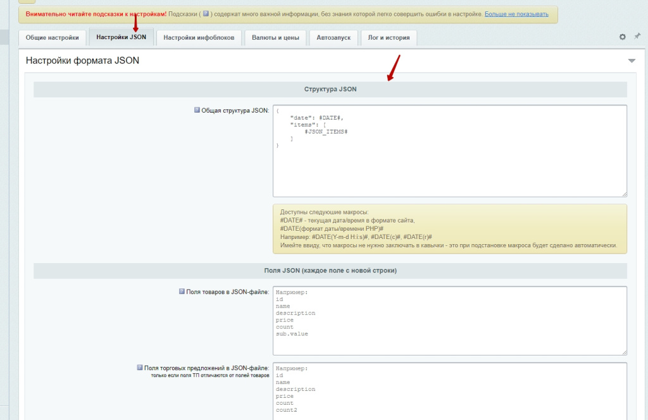This screenshot has width=648, height=420.
Task: Grab resize handle of JSON structure textarea
Action: [624, 194]
